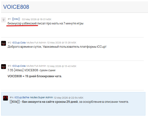Click timestamp 12 May 2026 @ 22:54 MSK
This screenshot has width=148, height=117.
[x=69, y=98]
